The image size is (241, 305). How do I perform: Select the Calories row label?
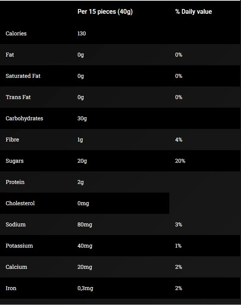[16, 33]
